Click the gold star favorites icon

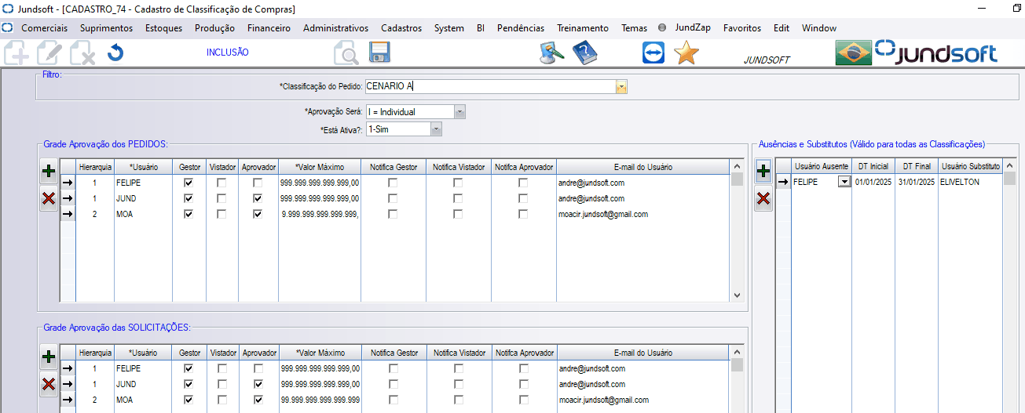click(x=686, y=53)
